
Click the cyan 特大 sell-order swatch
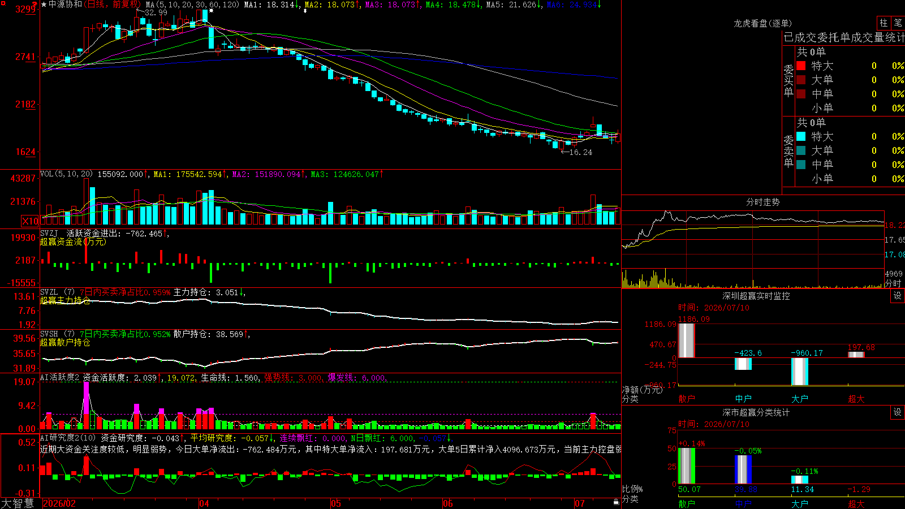(801, 136)
